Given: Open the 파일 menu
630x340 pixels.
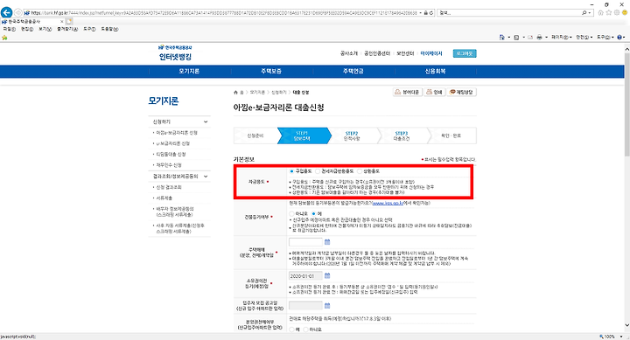Looking at the screenshot, I should (x=10, y=29).
